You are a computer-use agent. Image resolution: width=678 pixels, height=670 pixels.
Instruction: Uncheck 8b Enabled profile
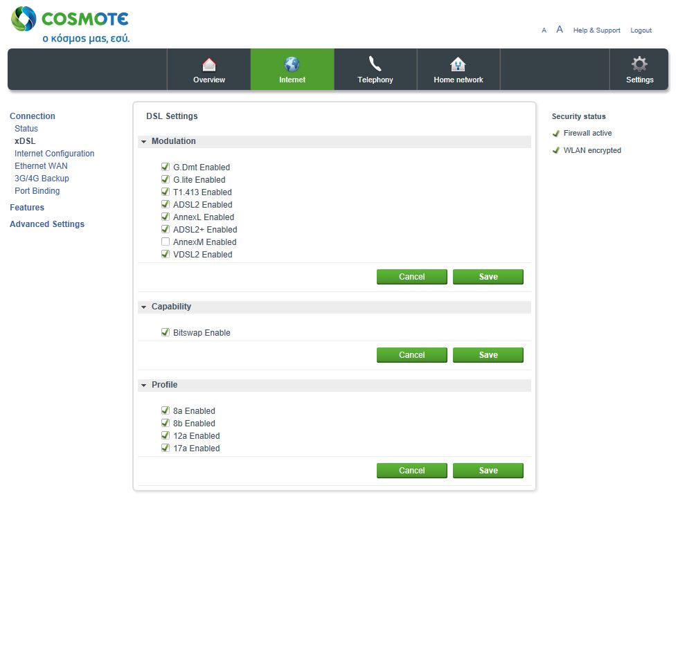tap(166, 423)
